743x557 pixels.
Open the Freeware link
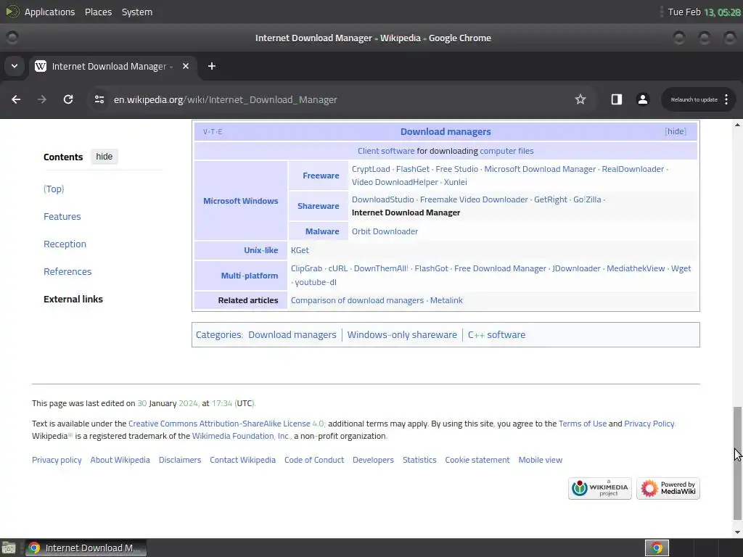click(321, 176)
